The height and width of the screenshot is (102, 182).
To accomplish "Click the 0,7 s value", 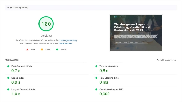I will click(16, 71).
